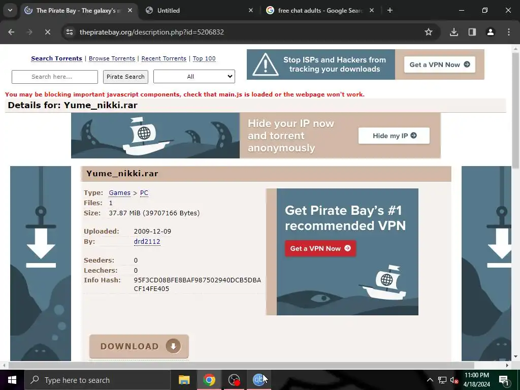The height and width of the screenshot is (390, 520).
Task: Open OBS Studio taskbar icon
Action: pos(234,380)
